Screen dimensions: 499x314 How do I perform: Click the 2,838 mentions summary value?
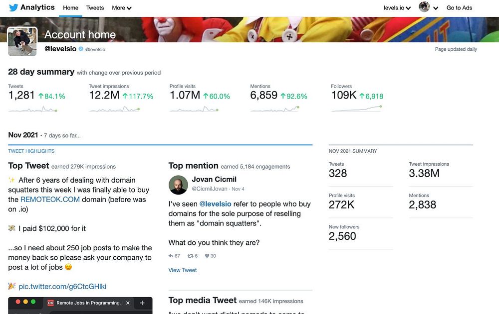tap(422, 205)
